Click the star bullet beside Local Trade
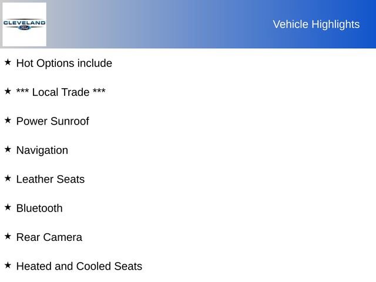 coord(8,91)
